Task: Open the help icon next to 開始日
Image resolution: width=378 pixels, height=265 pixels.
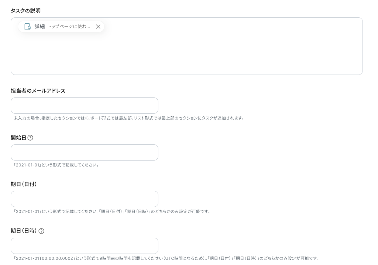Action: tap(30, 138)
